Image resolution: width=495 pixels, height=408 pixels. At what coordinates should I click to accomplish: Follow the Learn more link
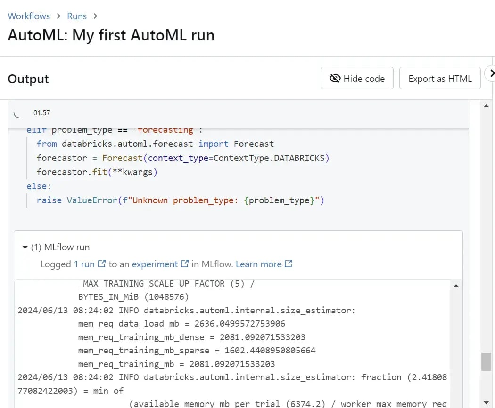[258, 264]
